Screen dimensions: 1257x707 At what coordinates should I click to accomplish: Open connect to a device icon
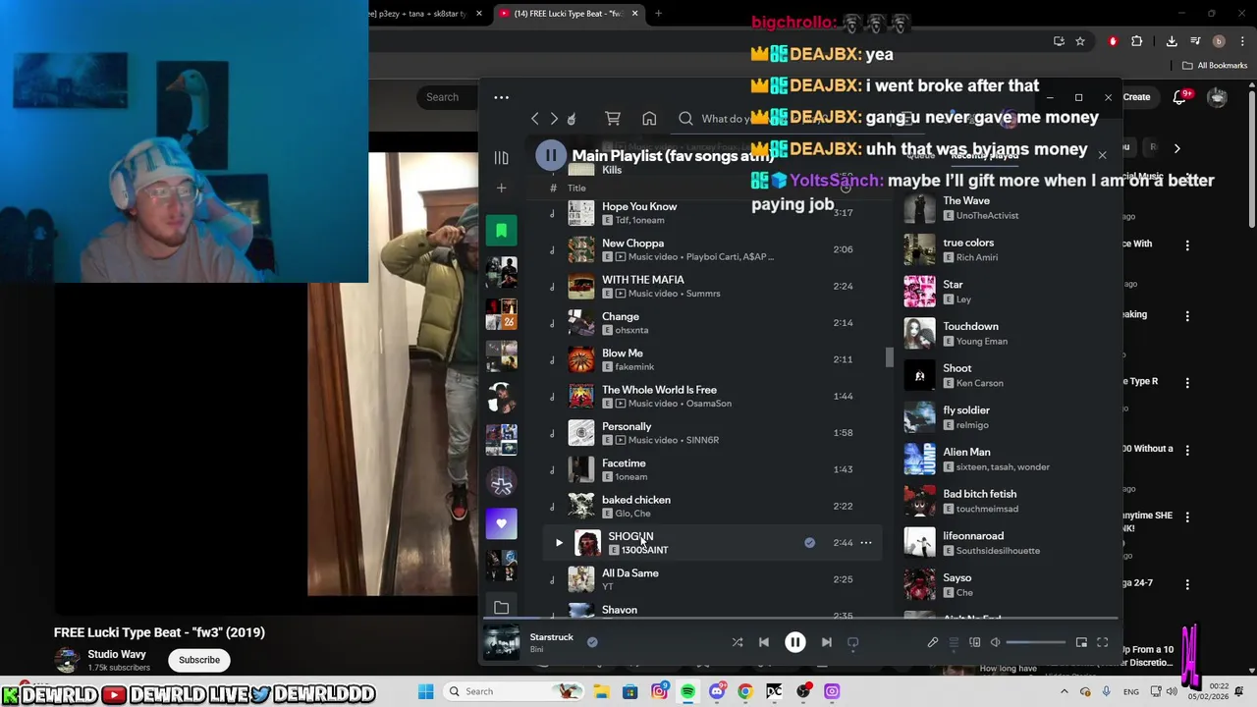pos(975,642)
